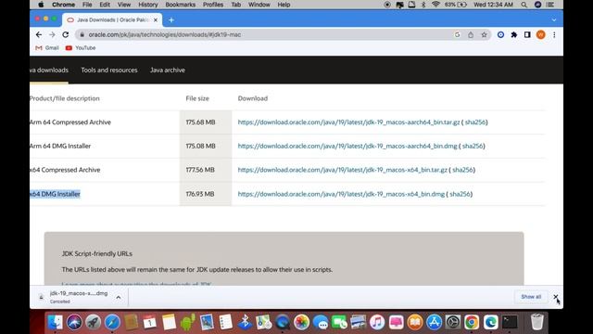Viewport: 593px width, 334px height.
Task: Open Chrome's three-dot menu
Action: click(x=554, y=34)
